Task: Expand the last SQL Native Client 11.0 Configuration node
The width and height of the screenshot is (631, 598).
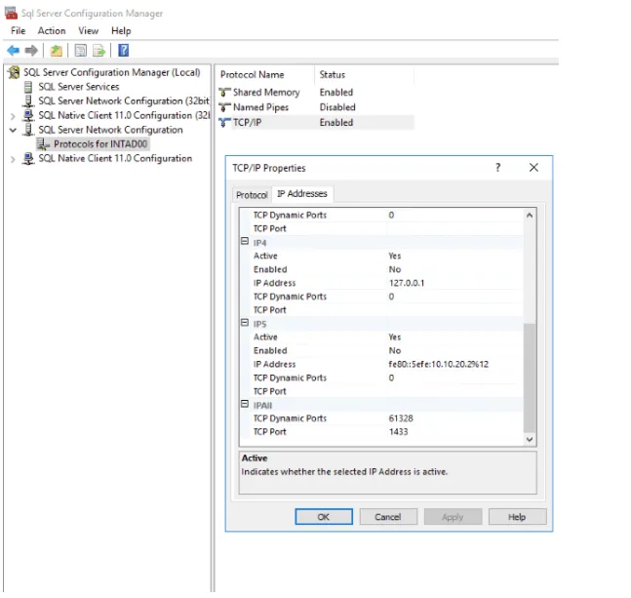Action: [13, 159]
